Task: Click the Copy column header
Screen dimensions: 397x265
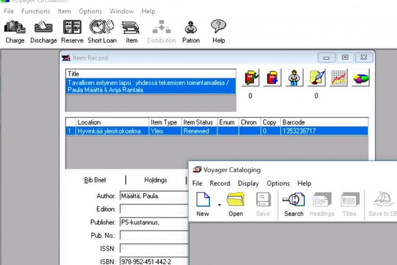Action: [x=270, y=122]
